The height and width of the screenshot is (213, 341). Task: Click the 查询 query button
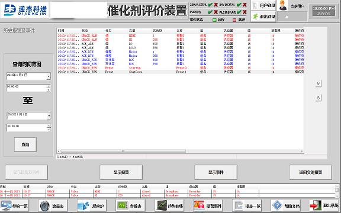(x=25, y=144)
